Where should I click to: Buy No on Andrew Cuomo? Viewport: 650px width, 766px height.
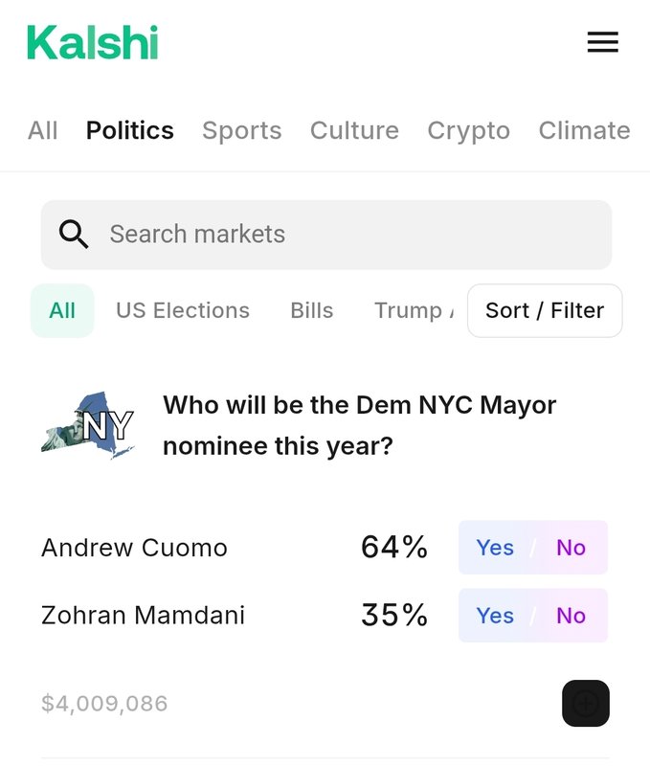572,547
